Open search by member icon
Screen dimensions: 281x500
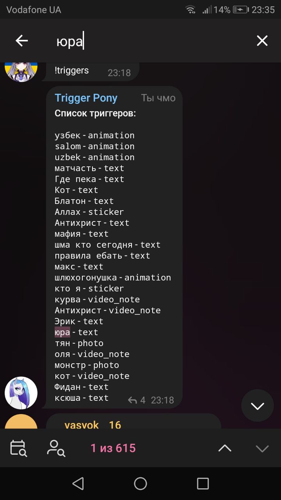[x=56, y=448]
